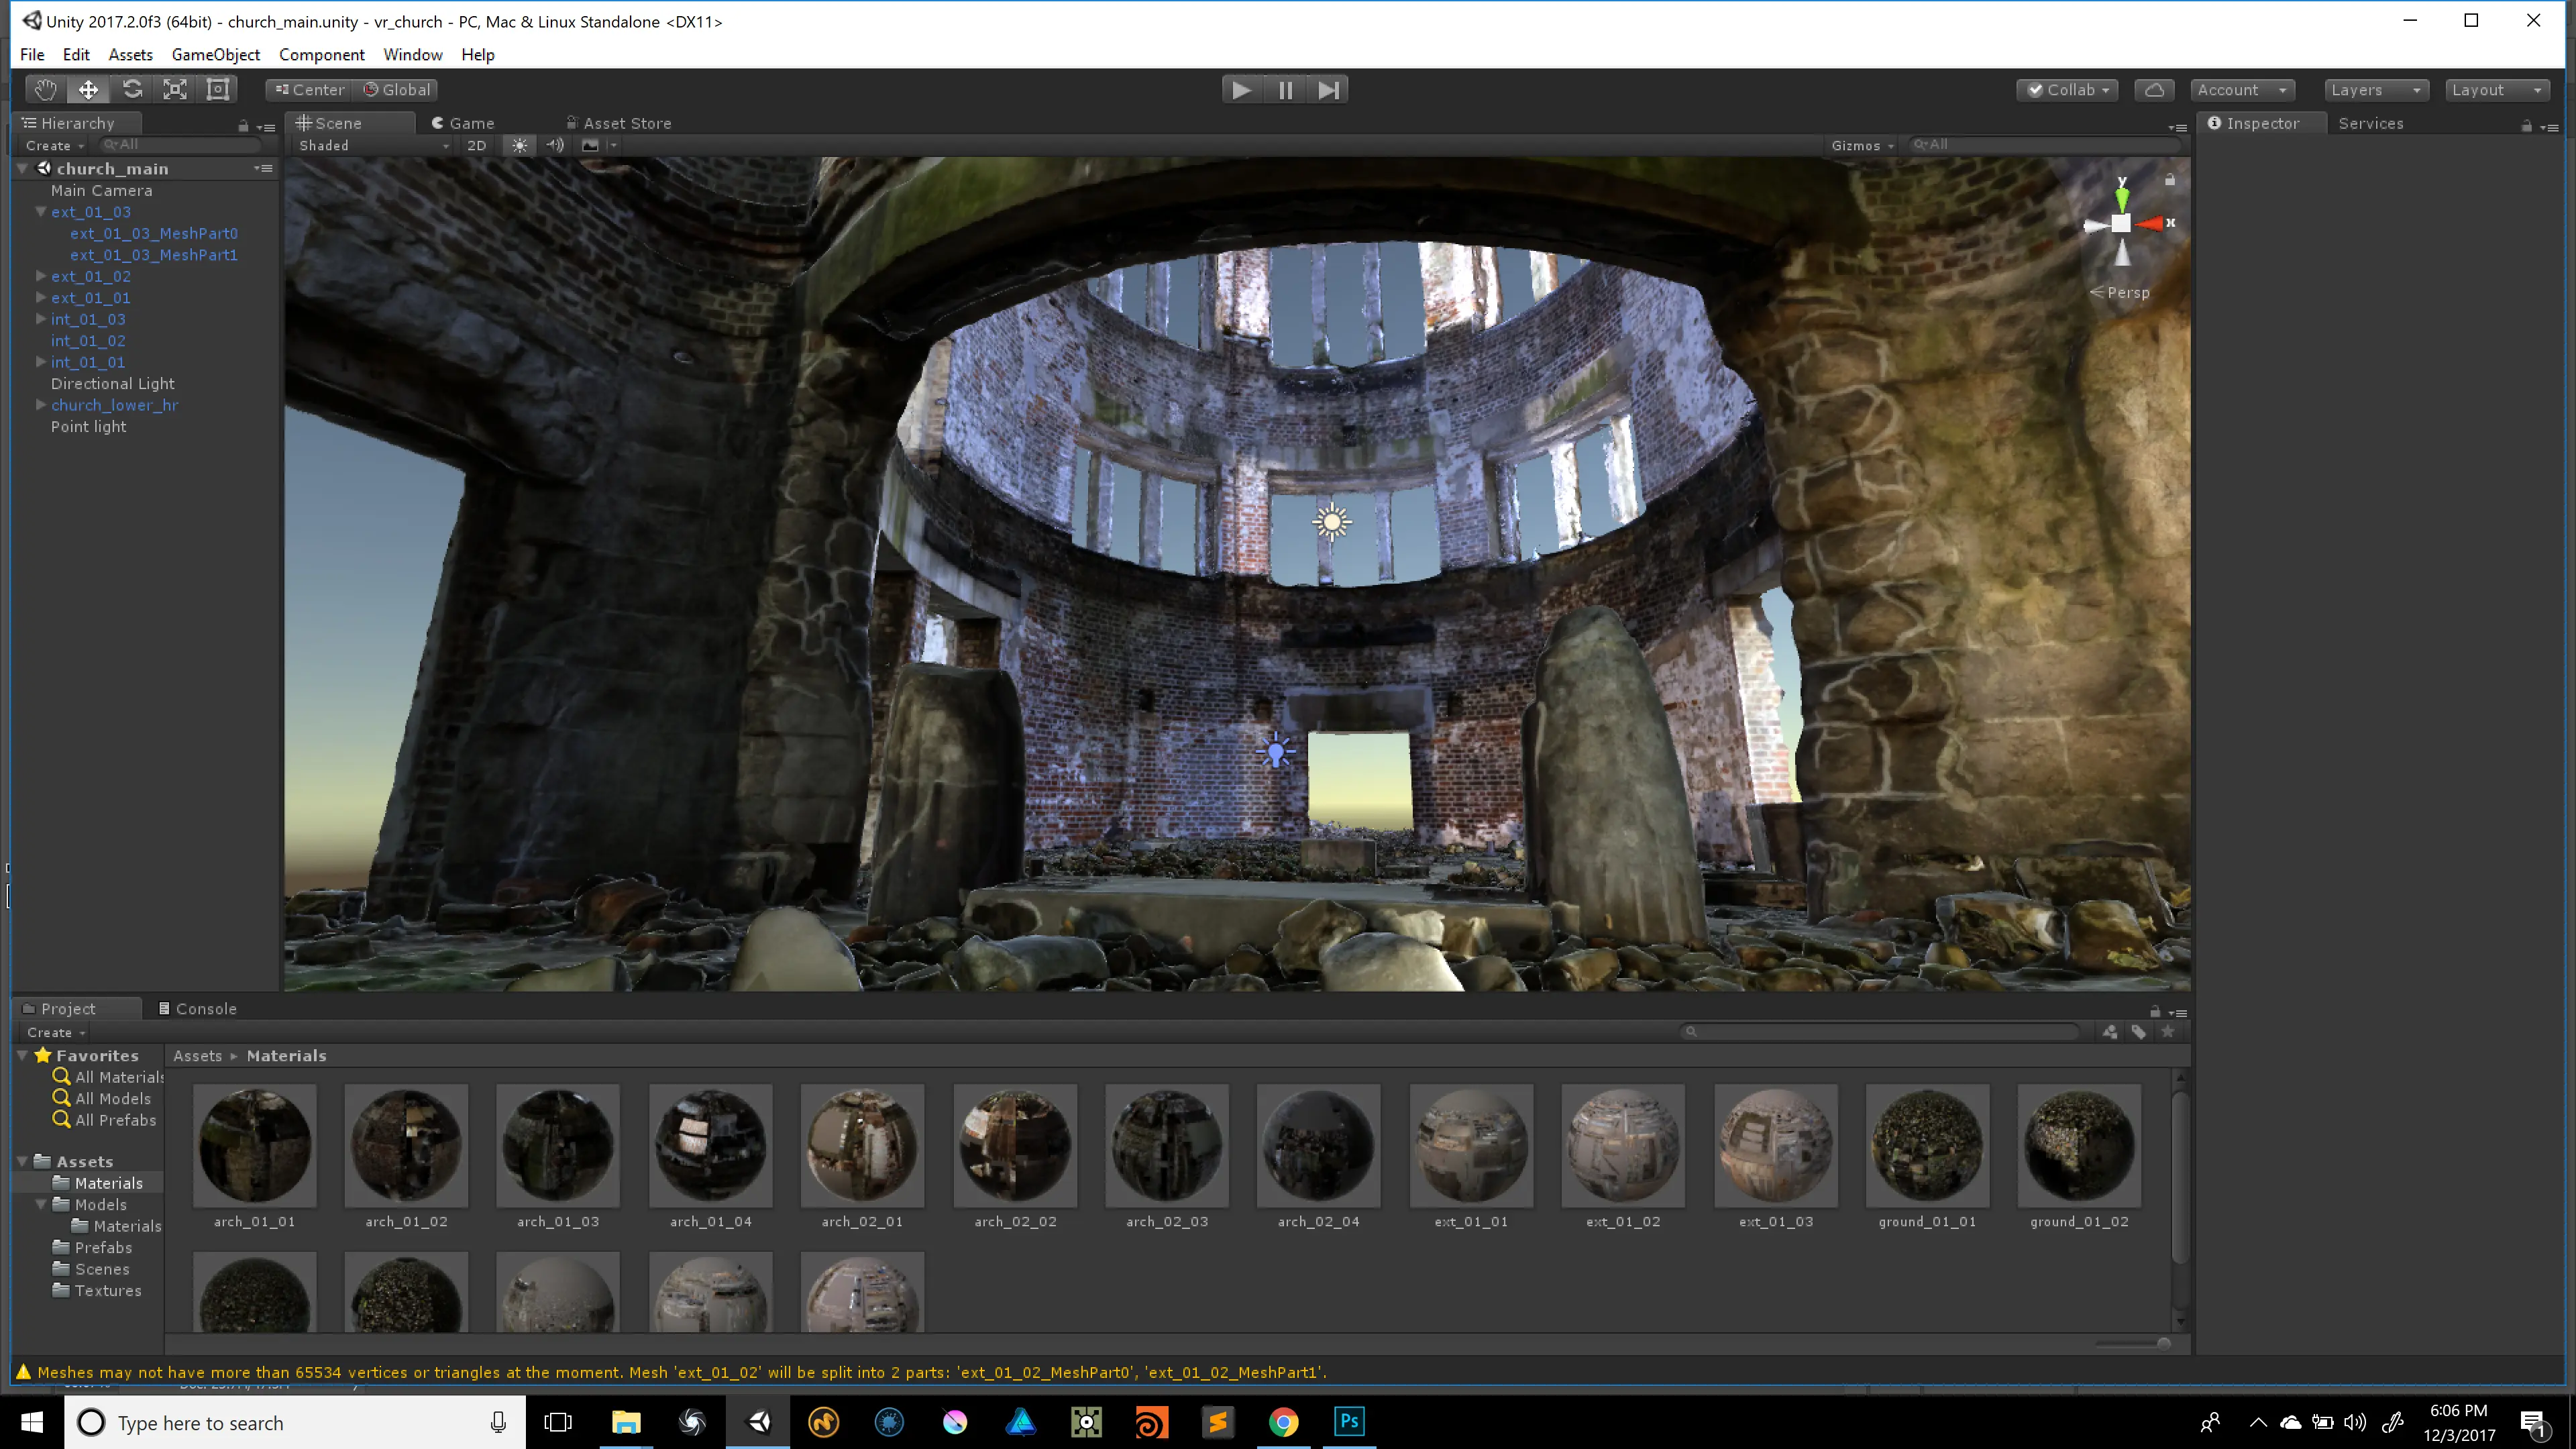Select the ground_01_01 material thumbnail

1927,1146
